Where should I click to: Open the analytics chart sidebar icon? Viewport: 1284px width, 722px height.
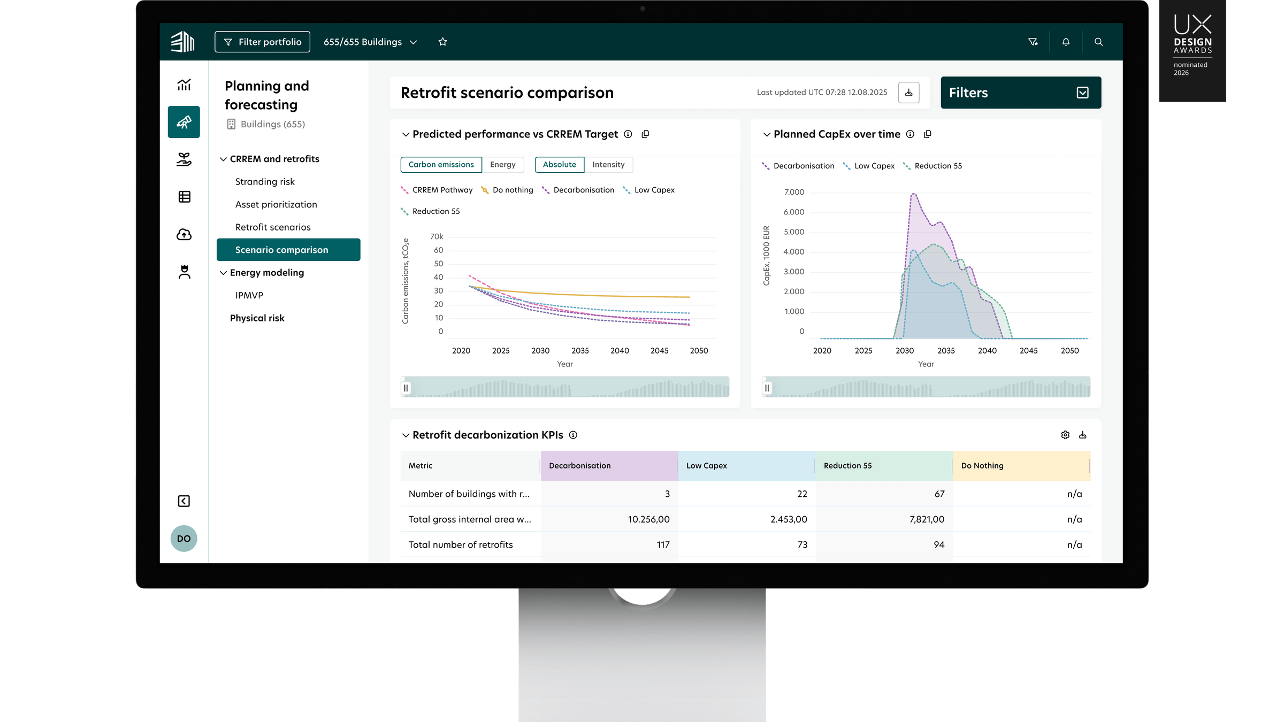click(x=184, y=85)
